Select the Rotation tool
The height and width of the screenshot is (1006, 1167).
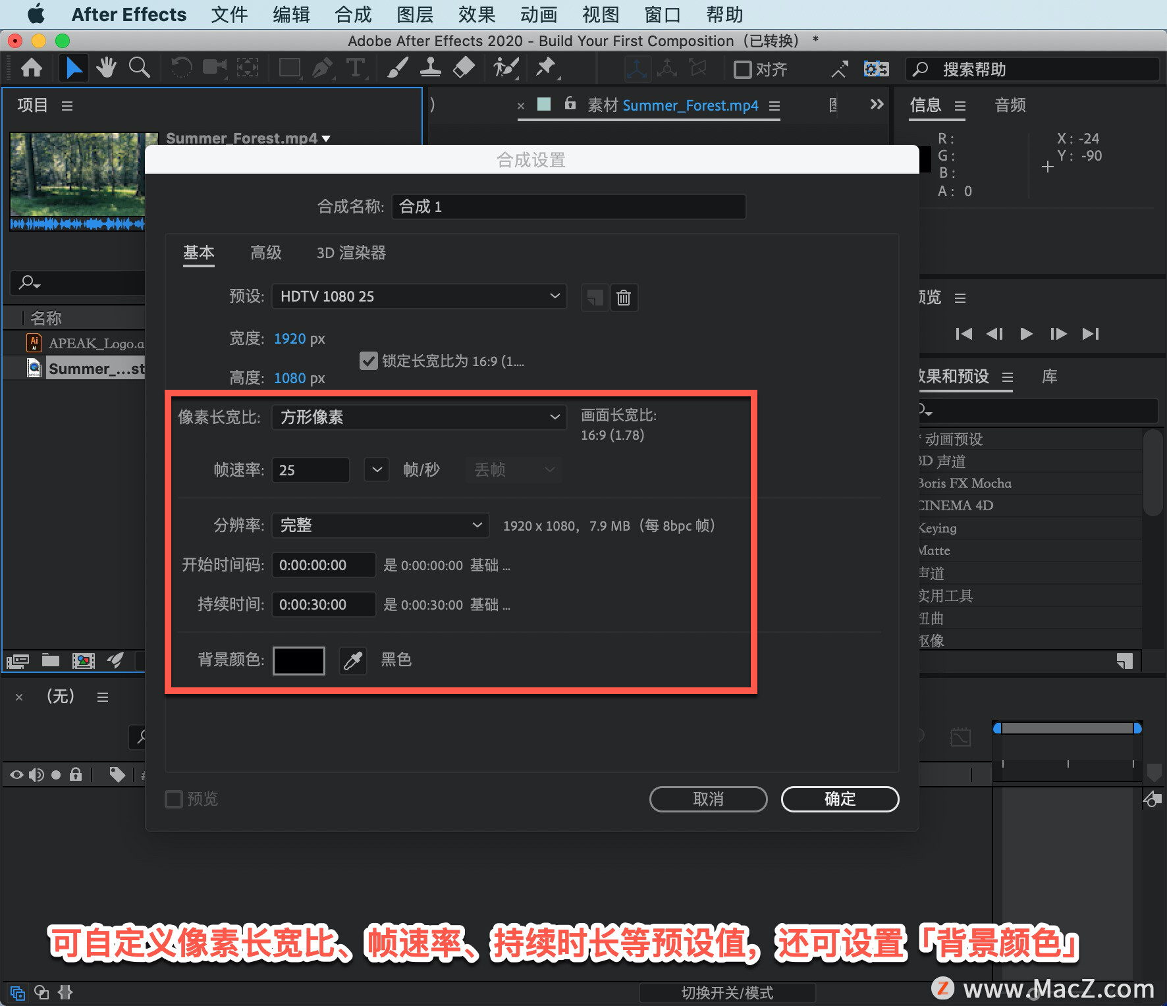point(181,68)
